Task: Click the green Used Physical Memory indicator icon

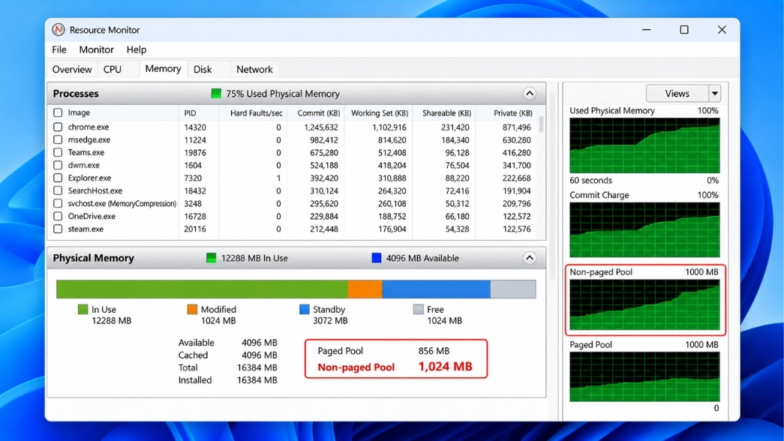Action: coord(216,94)
